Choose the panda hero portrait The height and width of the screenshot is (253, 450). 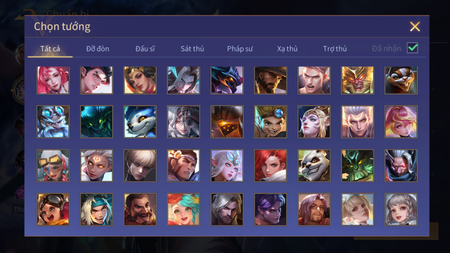(x=314, y=166)
